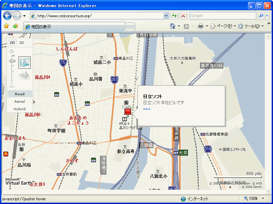273x204 pixels.
Task: Open the ツール(O) menu
Action: tap(251, 26)
